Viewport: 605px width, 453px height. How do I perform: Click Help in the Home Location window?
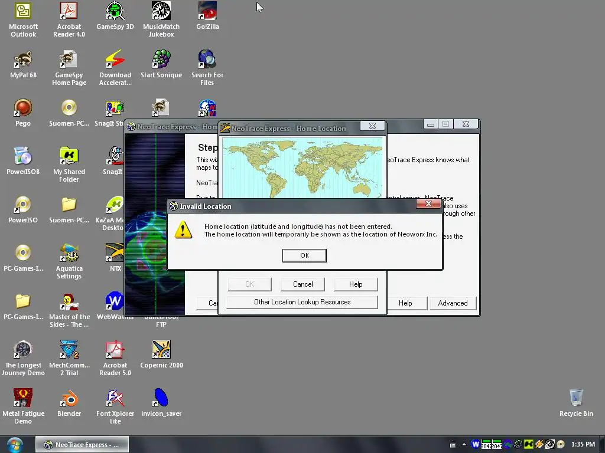355,284
